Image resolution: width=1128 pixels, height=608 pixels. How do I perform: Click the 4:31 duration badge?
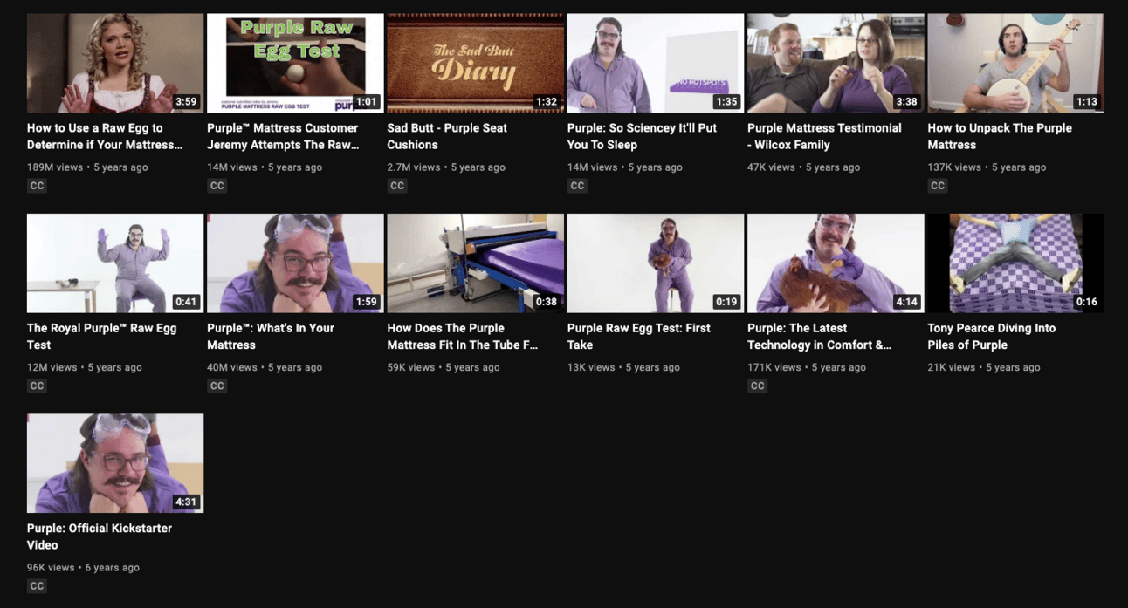(186, 502)
